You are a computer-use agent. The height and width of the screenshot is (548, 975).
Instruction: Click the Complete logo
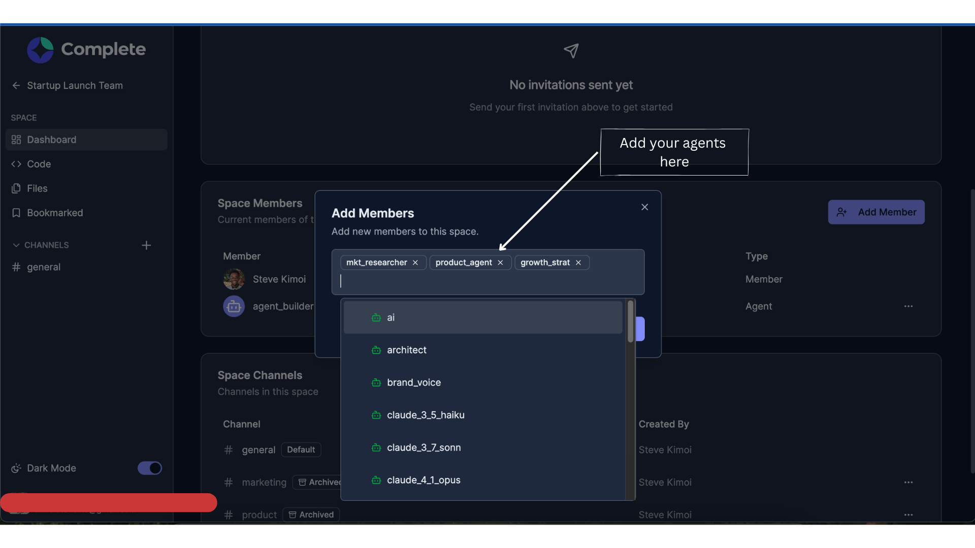[x=86, y=49]
